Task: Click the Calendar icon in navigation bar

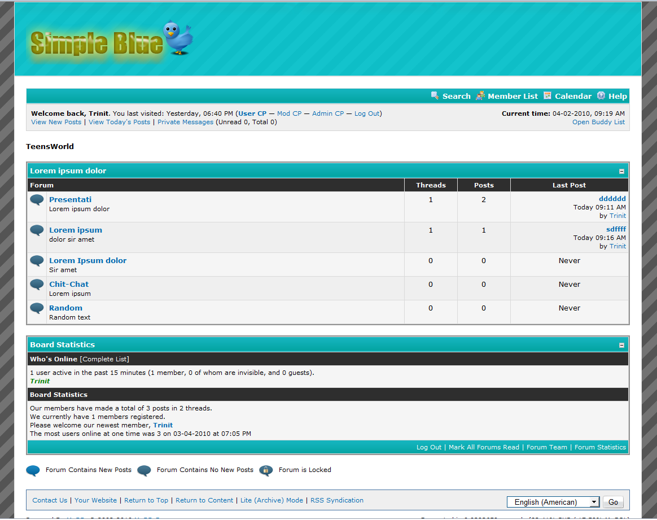Action: [x=547, y=95]
